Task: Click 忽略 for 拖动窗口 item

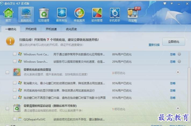Action: pos(173,98)
